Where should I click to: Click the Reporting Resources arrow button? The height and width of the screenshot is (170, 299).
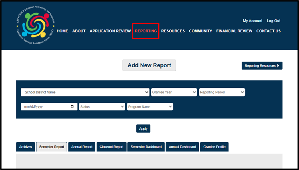click(262, 66)
